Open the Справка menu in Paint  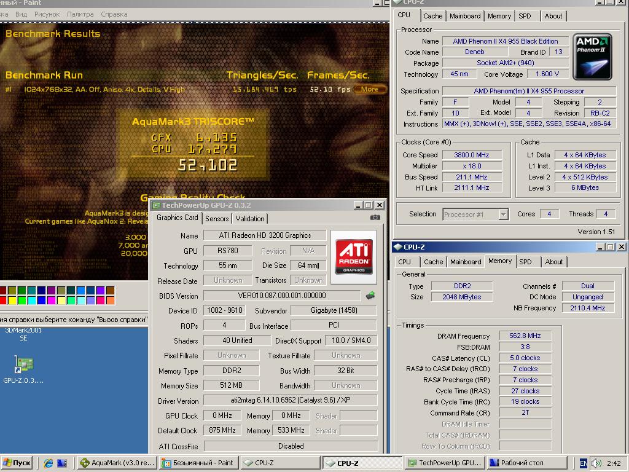pyautogui.click(x=114, y=14)
